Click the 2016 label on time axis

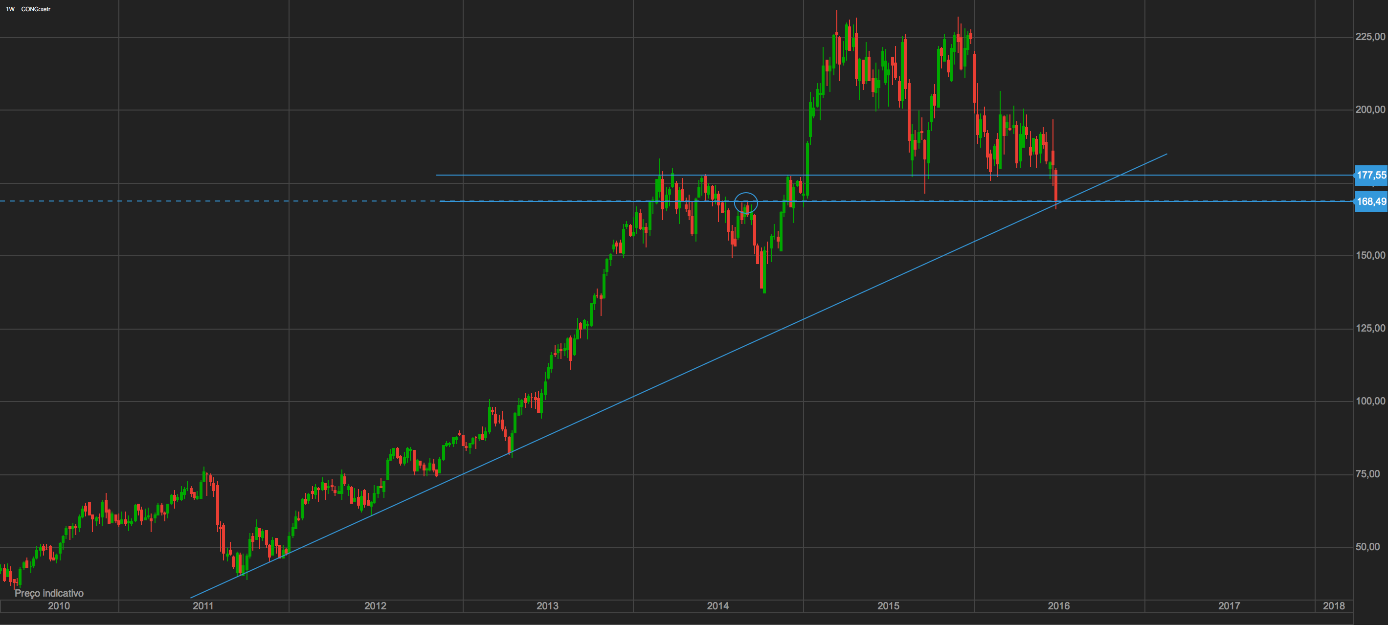pos(1058,606)
